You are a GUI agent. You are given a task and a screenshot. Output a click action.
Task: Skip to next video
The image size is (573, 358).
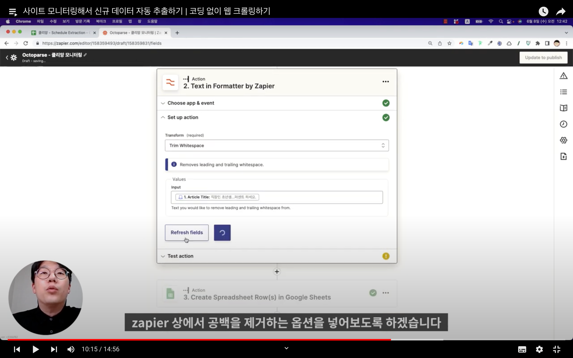coord(54,349)
